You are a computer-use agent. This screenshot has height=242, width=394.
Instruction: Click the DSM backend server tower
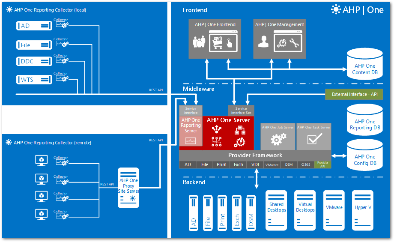tap(251, 213)
